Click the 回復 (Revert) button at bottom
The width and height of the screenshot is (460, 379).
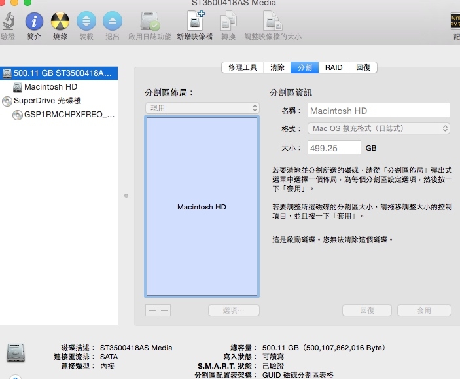(366, 310)
